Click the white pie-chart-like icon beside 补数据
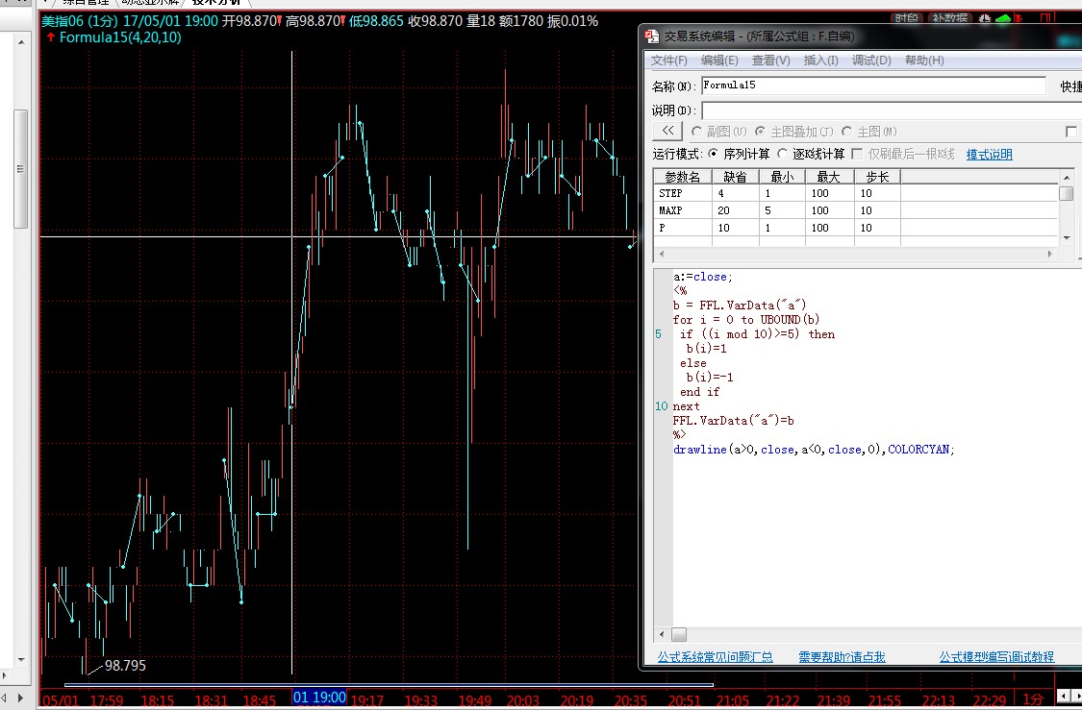1082x710 pixels. (985, 18)
